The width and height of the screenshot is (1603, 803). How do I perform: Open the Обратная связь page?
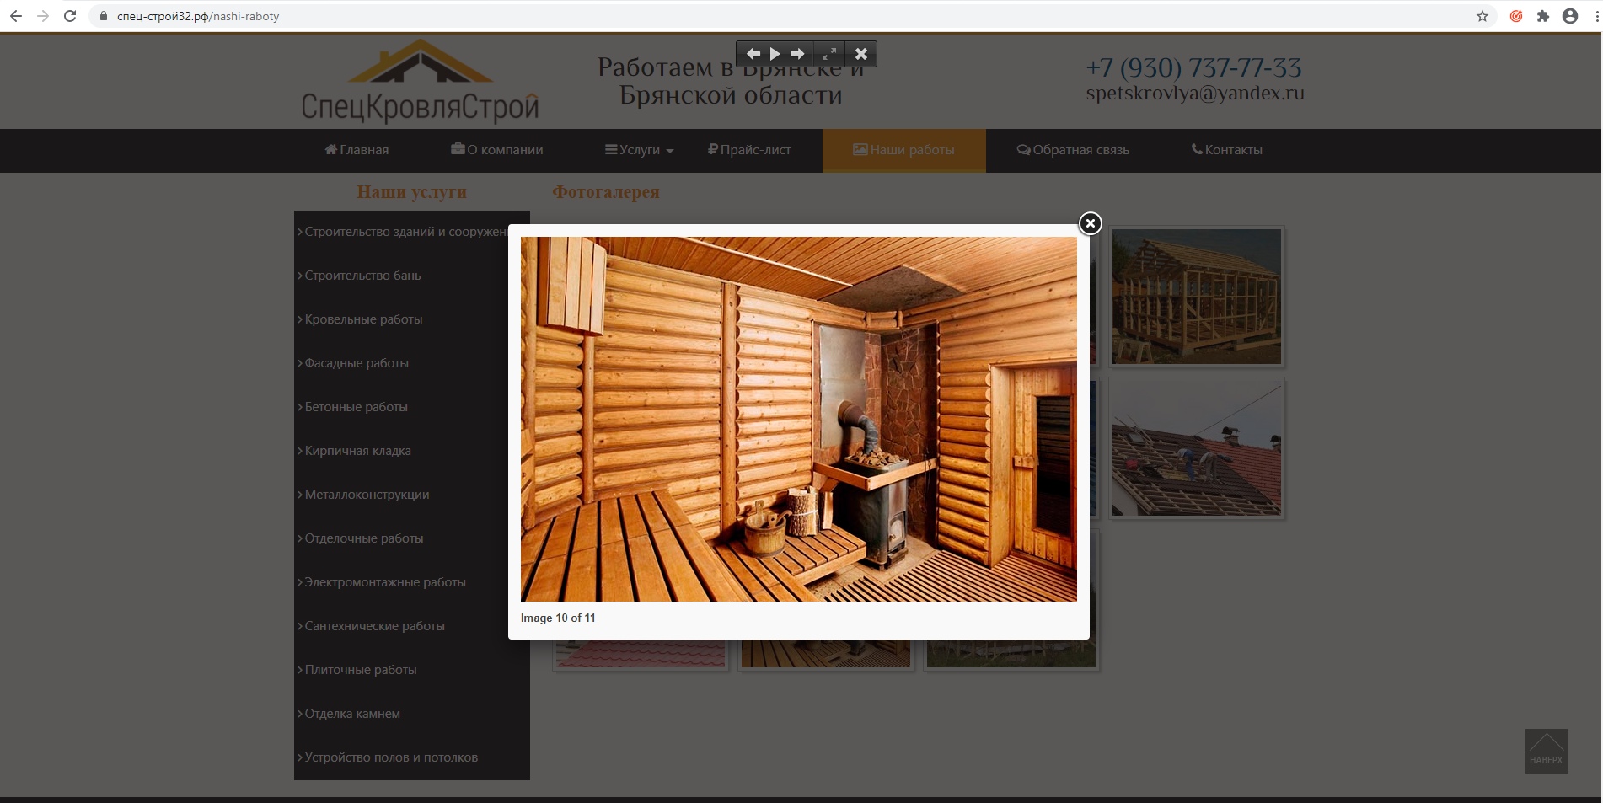coord(1073,150)
